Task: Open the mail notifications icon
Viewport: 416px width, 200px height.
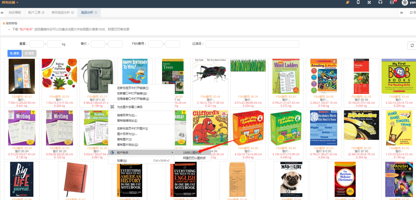Action: pyautogui.click(x=392, y=3)
